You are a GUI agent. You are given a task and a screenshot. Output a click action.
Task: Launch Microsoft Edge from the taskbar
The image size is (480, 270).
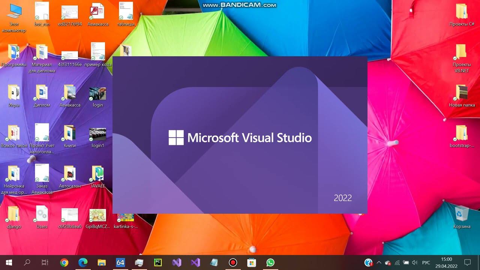(x=83, y=262)
